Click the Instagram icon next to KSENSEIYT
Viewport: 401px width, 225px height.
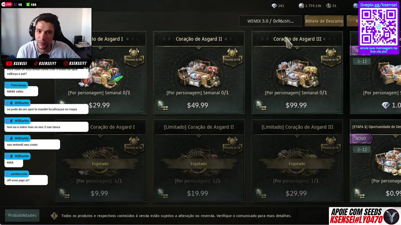pyautogui.click(x=66, y=63)
